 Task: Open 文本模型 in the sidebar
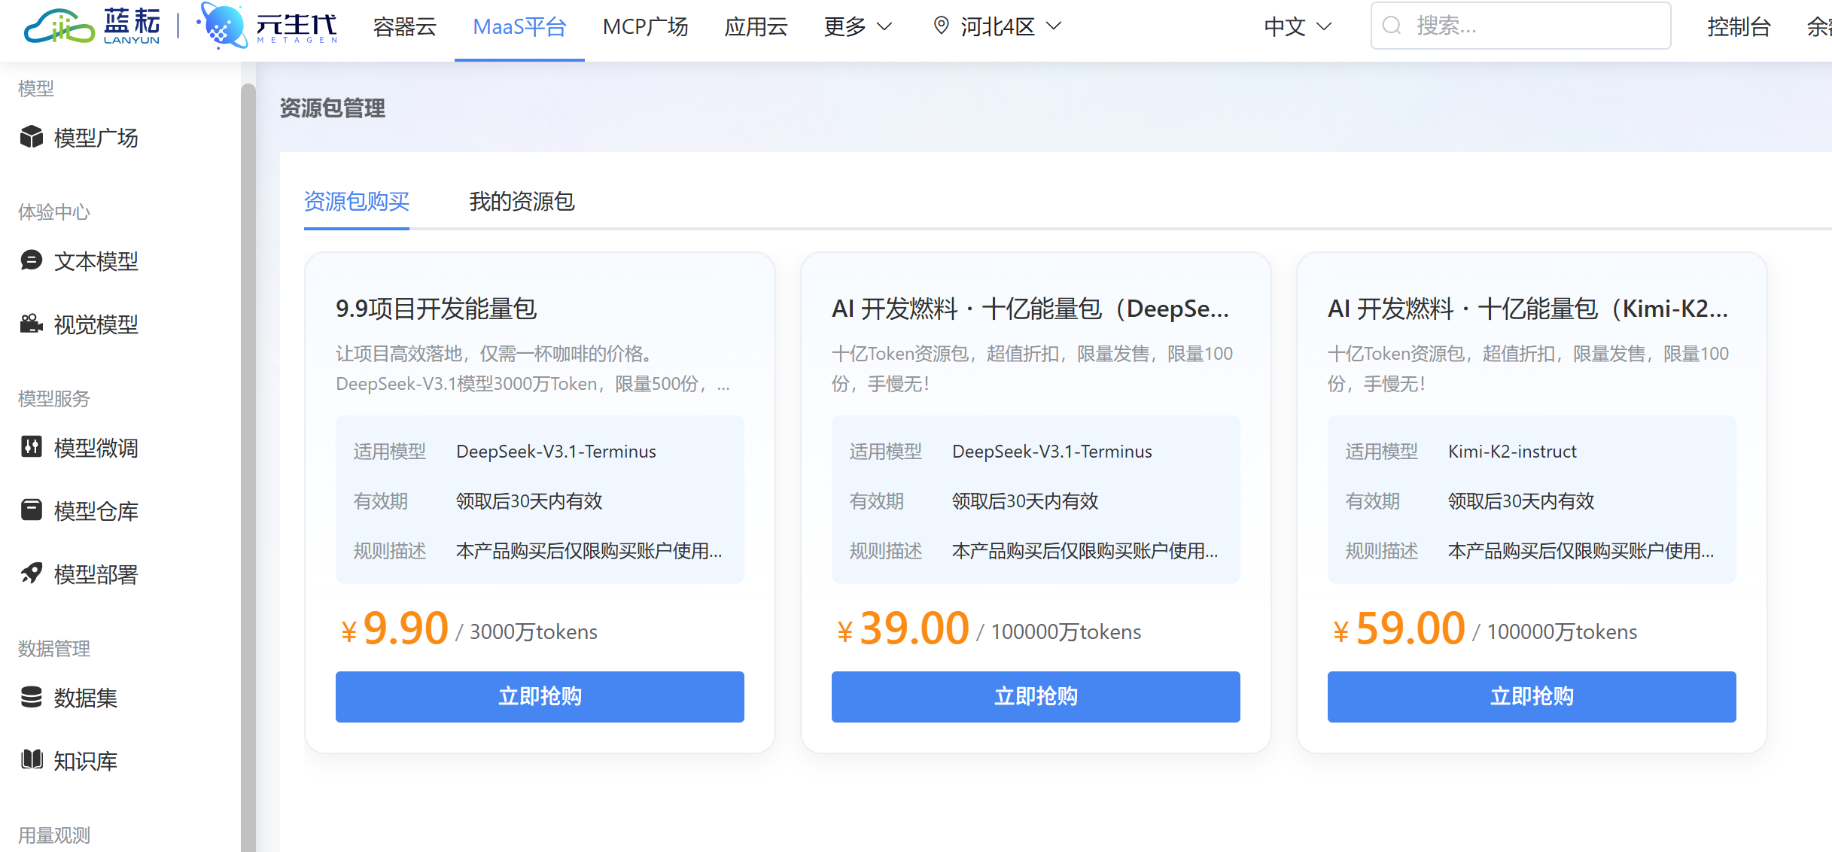(x=96, y=261)
